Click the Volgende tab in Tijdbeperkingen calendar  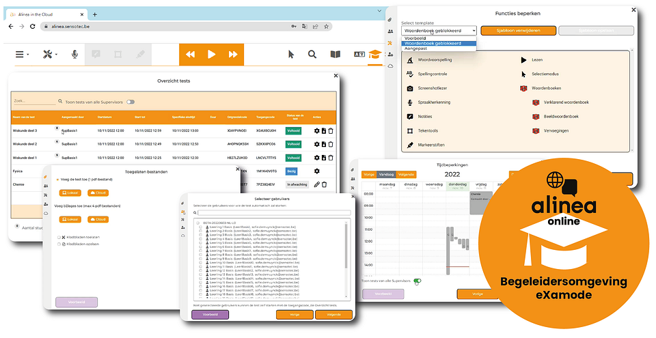click(x=406, y=174)
